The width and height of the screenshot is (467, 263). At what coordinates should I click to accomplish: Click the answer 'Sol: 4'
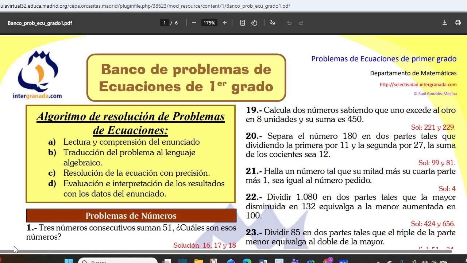(x=447, y=188)
